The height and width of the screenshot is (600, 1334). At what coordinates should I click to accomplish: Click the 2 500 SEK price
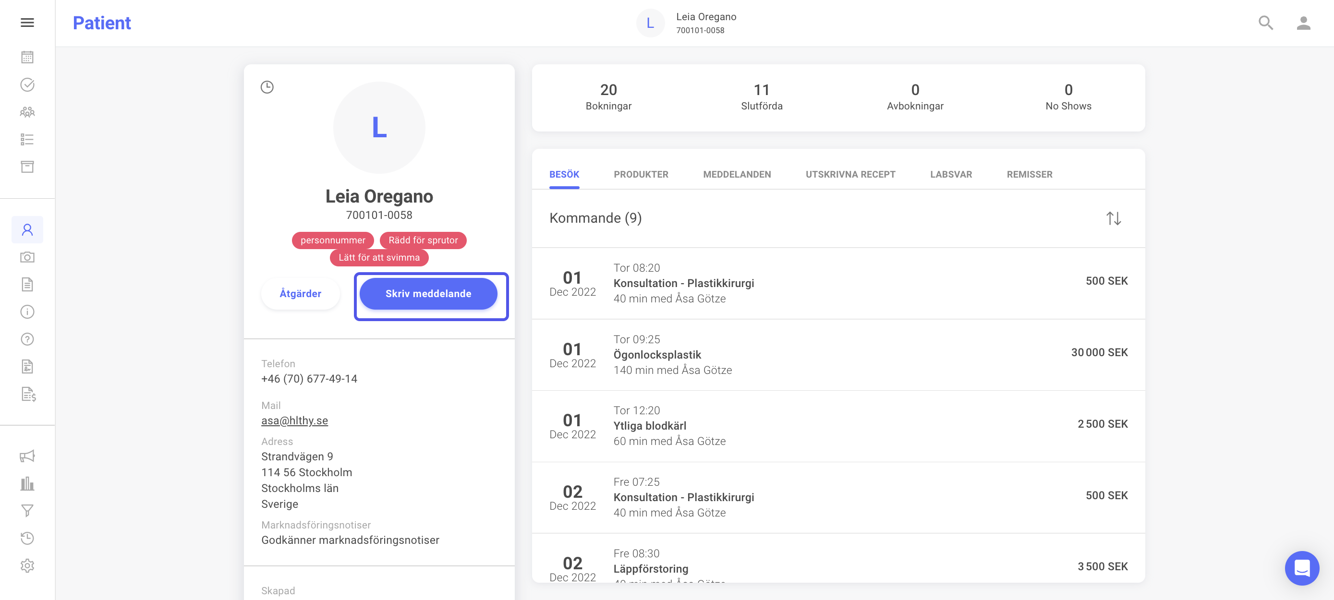pyautogui.click(x=1103, y=423)
